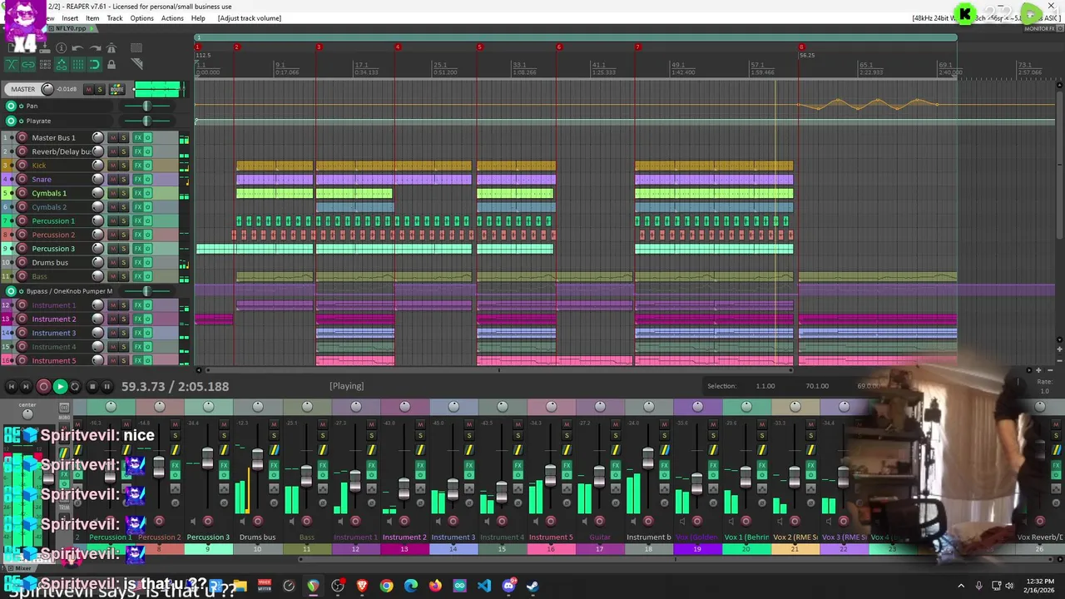Click the Pause transport button
This screenshot has height=599, width=1065.
(x=106, y=386)
